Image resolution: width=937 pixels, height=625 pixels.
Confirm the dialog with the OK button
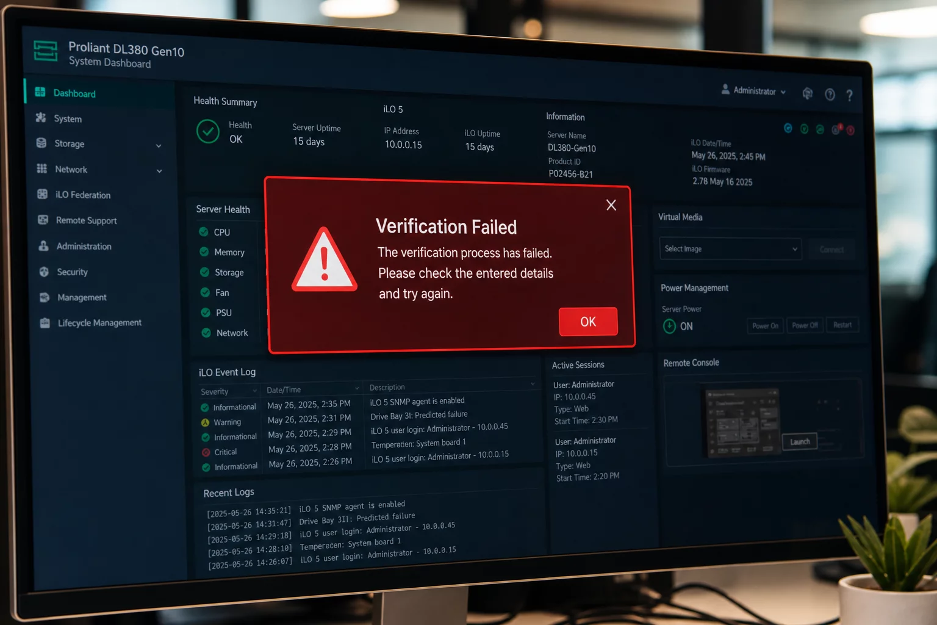point(588,322)
